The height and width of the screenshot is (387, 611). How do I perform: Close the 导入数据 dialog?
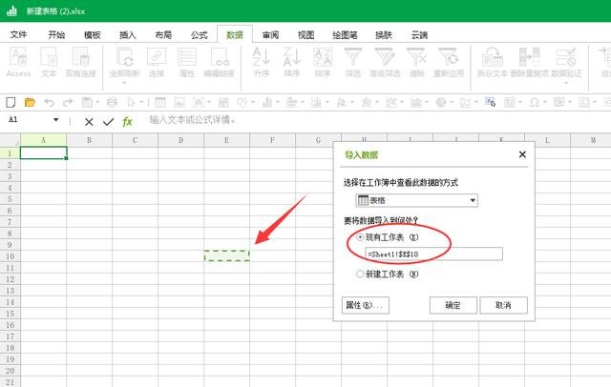coord(522,154)
